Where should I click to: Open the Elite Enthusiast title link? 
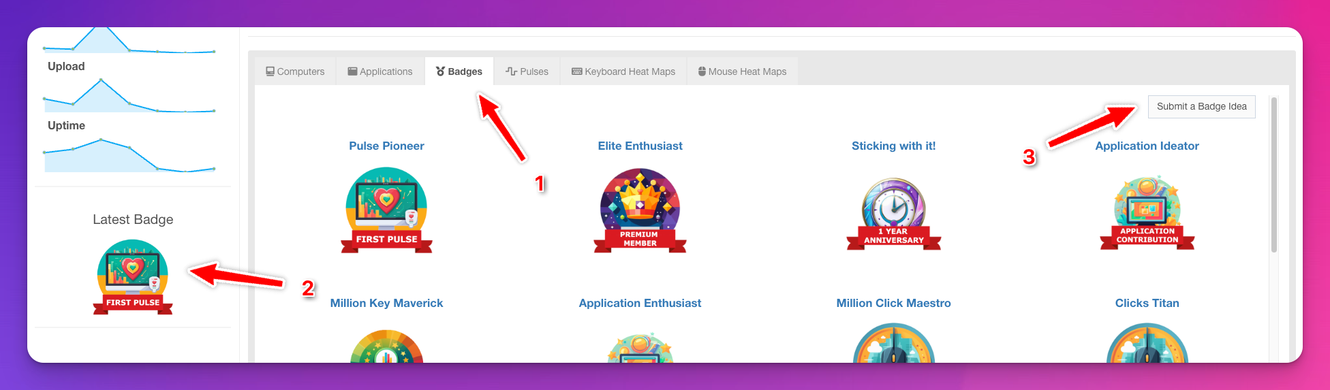pos(640,146)
